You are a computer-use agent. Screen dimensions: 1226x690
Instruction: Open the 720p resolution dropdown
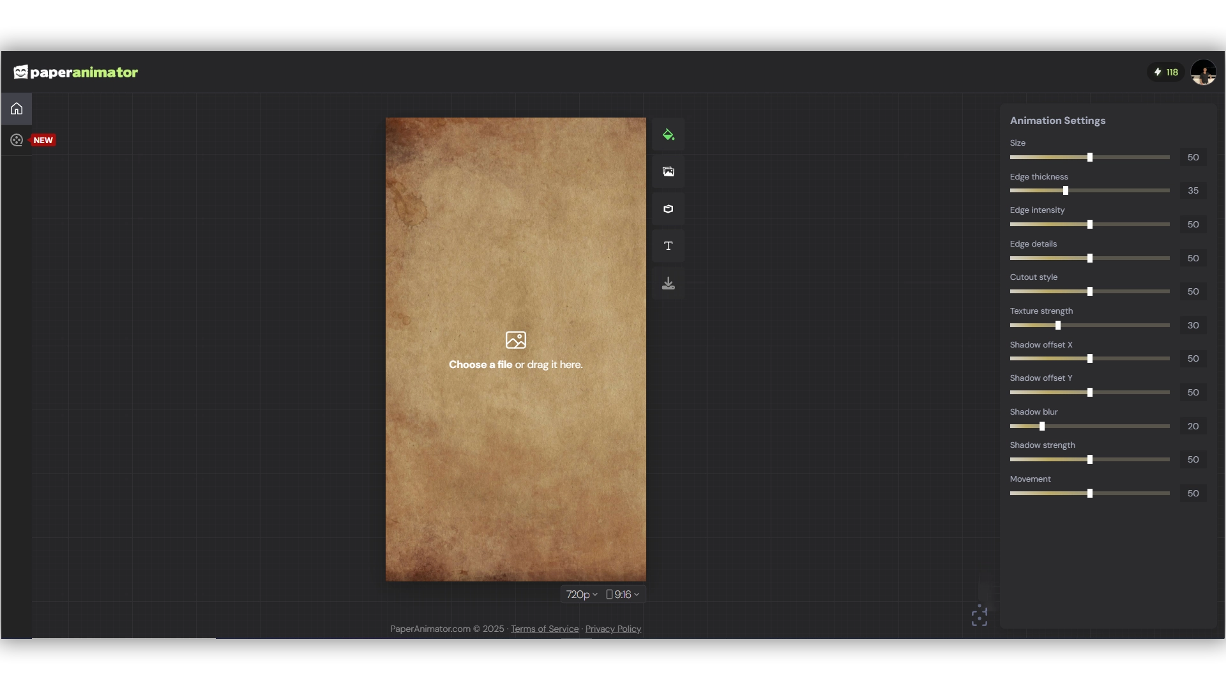582,594
